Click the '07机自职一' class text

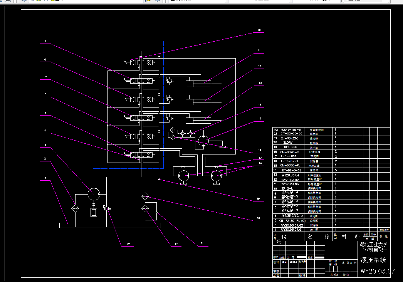tap(375, 250)
